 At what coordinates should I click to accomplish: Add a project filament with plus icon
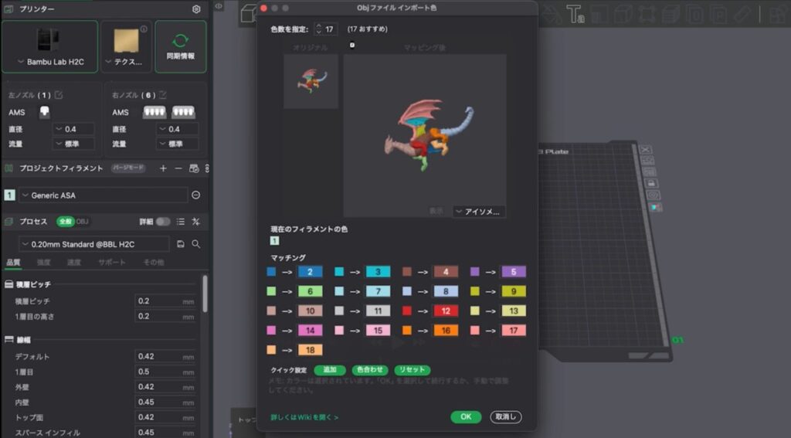[163, 168]
